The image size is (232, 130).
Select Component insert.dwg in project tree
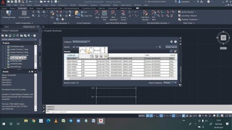pos(19,55)
